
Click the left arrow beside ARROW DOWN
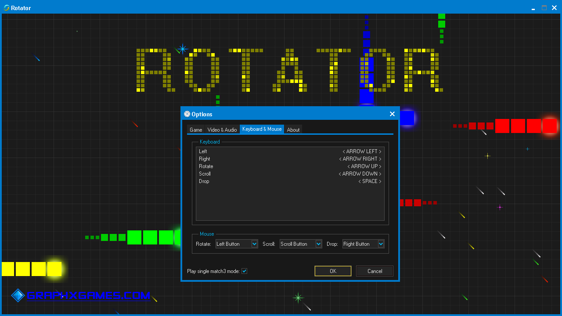tap(340, 174)
